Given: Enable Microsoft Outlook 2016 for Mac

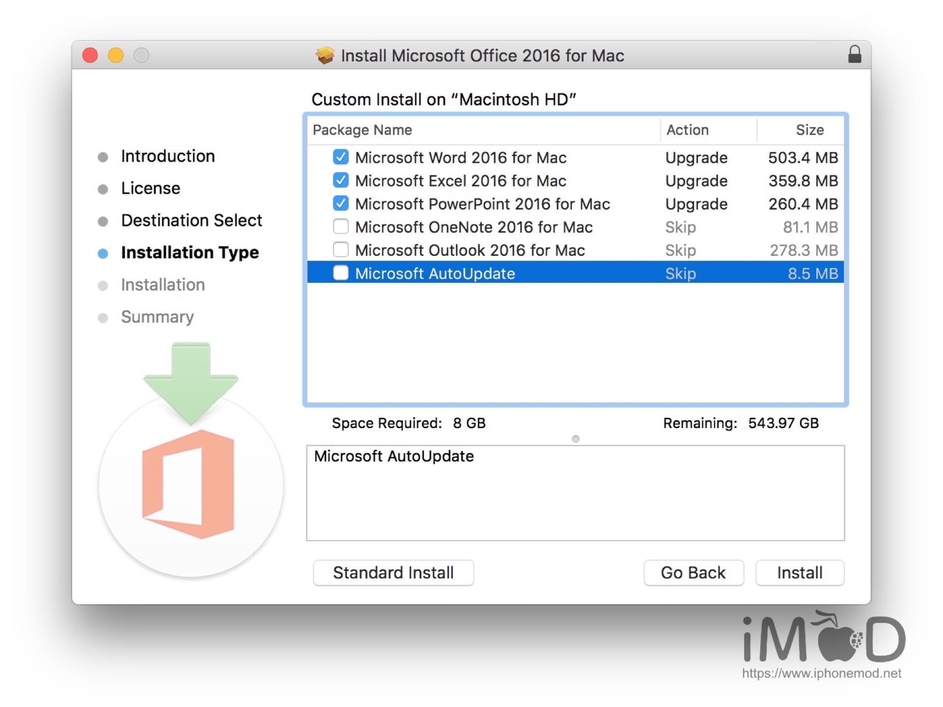Looking at the screenshot, I should (x=333, y=249).
